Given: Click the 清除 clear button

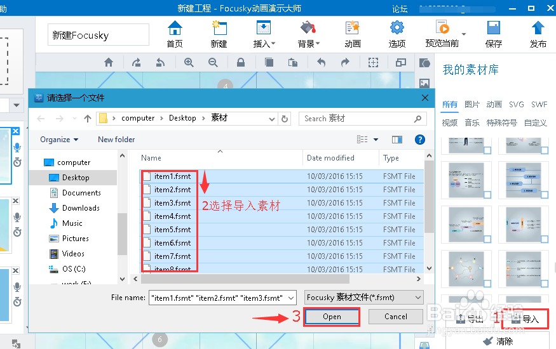Looking at the screenshot, I should pos(498,341).
